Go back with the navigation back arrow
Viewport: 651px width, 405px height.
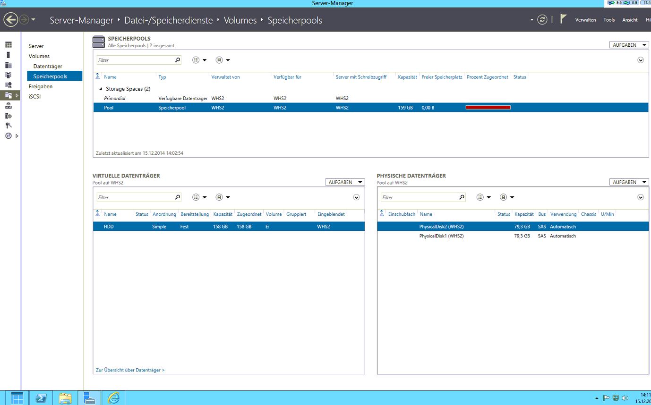click(10, 20)
